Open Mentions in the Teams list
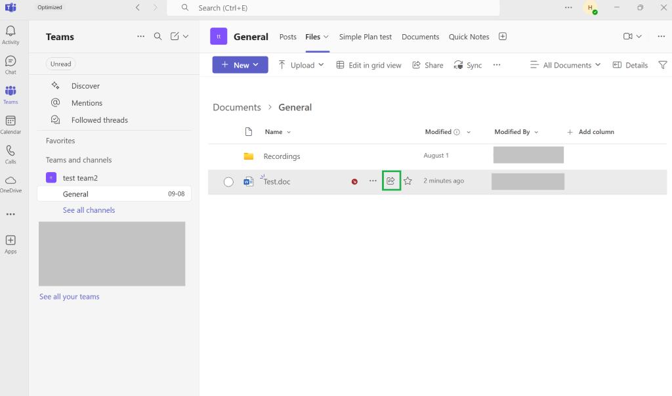This screenshot has width=672, height=396. pos(87,103)
